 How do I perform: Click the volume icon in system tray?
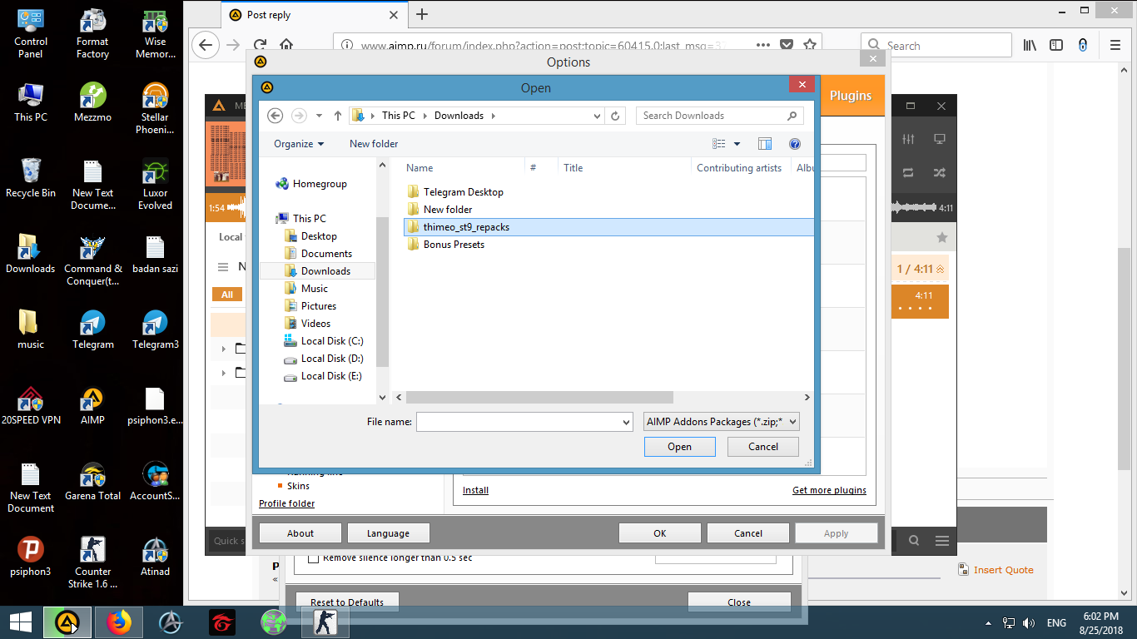(1029, 622)
